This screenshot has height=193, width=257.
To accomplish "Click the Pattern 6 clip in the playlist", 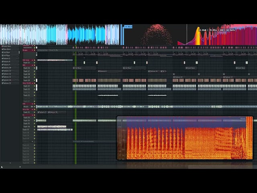I will click(x=110, y=71).
